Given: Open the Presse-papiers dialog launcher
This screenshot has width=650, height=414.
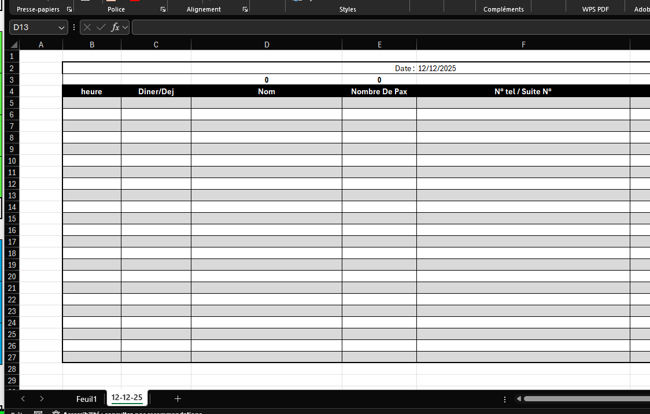Looking at the screenshot, I should tap(69, 10).
